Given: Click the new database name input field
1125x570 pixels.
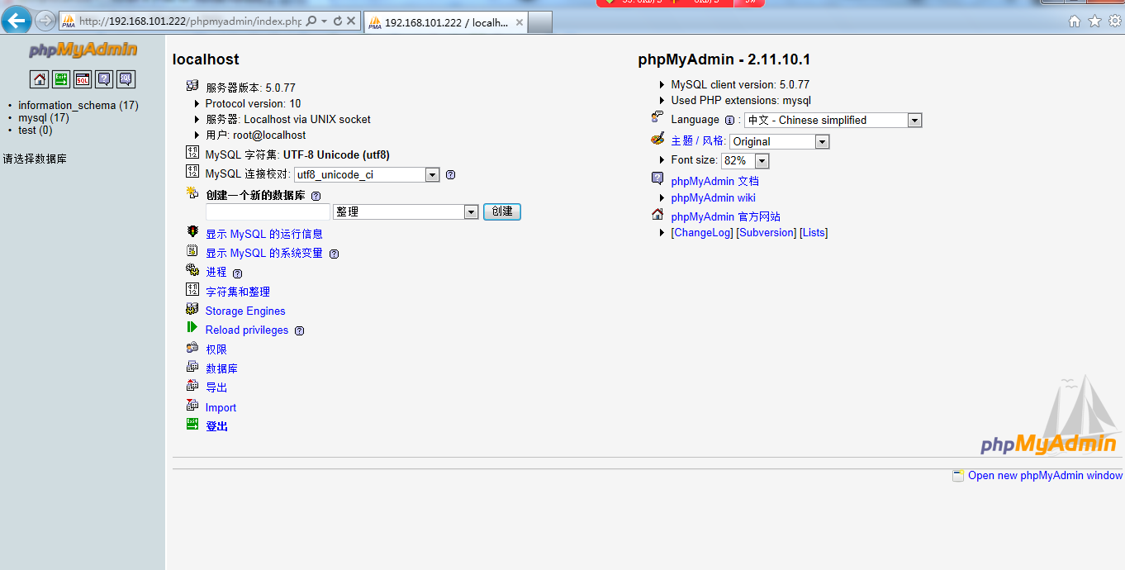Looking at the screenshot, I should click(x=268, y=211).
